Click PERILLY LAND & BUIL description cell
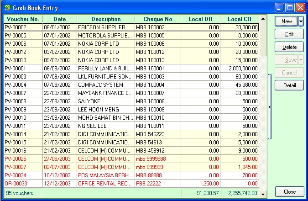 point(106,69)
